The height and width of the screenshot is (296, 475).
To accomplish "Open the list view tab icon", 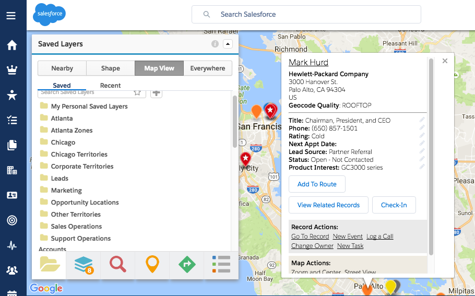I will point(221,265).
